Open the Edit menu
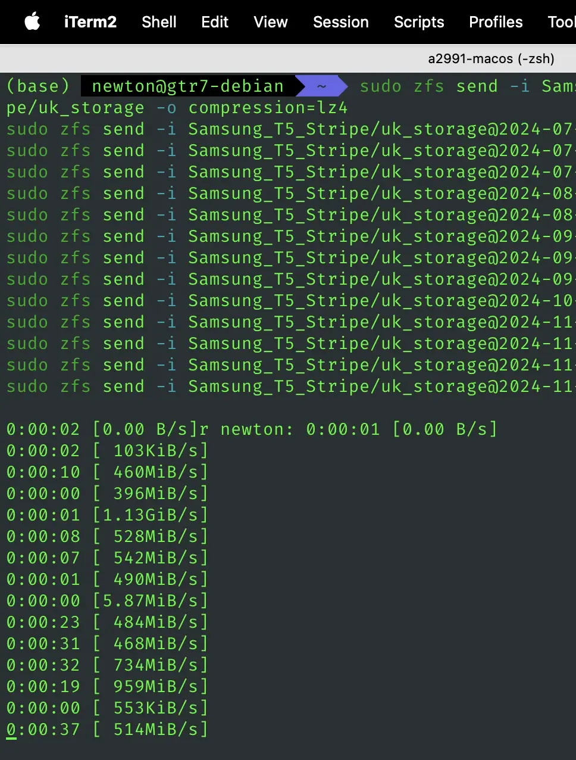Image resolution: width=576 pixels, height=760 pixels. tap(214, 22)
